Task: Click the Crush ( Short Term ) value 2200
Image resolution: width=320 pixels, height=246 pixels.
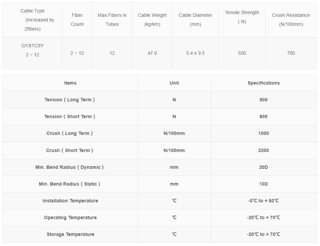Action: click(x=264, y=150)
